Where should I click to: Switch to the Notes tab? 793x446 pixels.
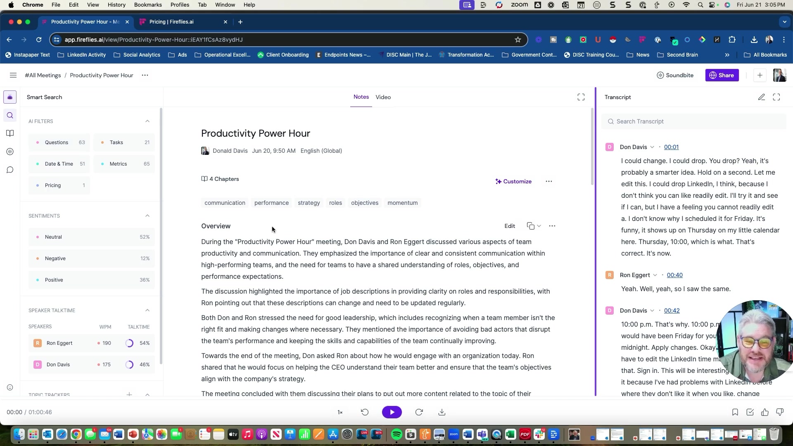[361, 97]
